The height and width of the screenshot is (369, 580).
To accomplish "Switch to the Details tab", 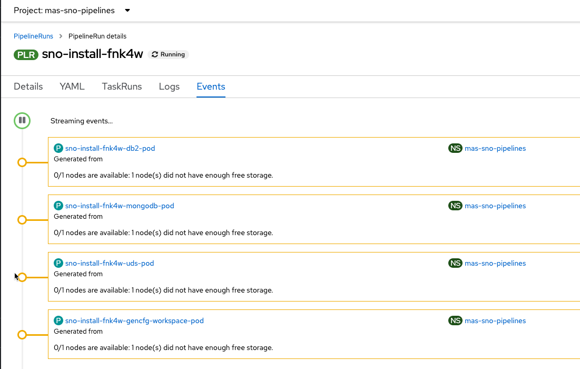I will [x=28, y=86].
